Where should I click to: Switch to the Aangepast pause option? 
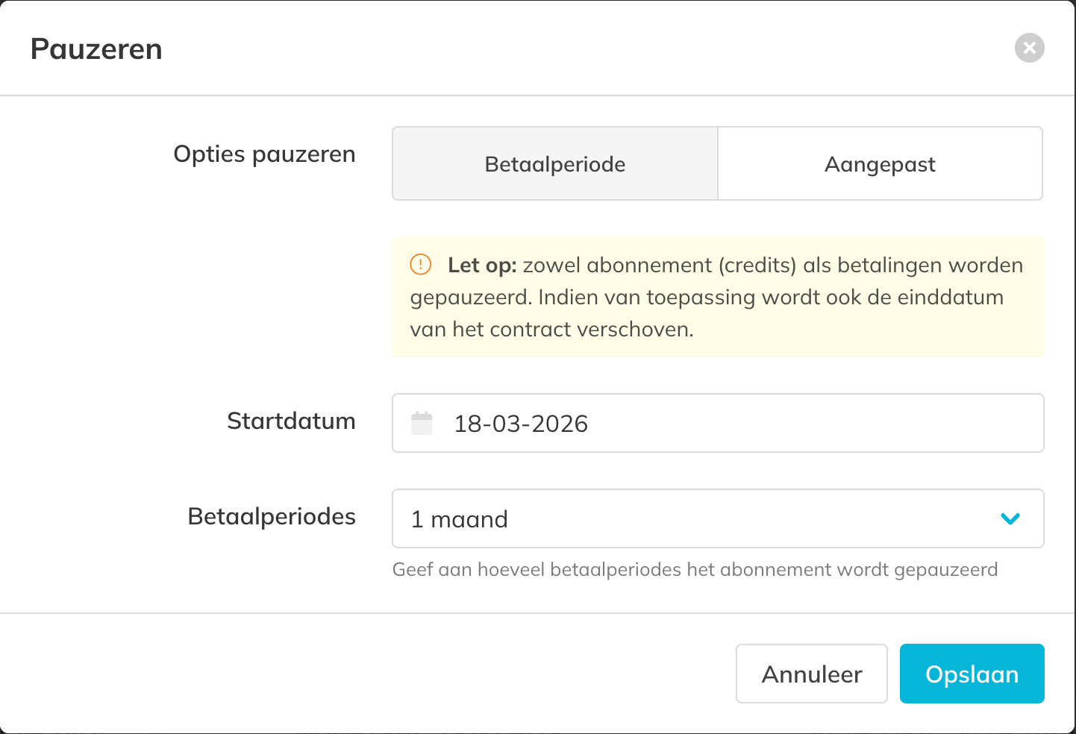pyautogui.click(x=880, y=163)
